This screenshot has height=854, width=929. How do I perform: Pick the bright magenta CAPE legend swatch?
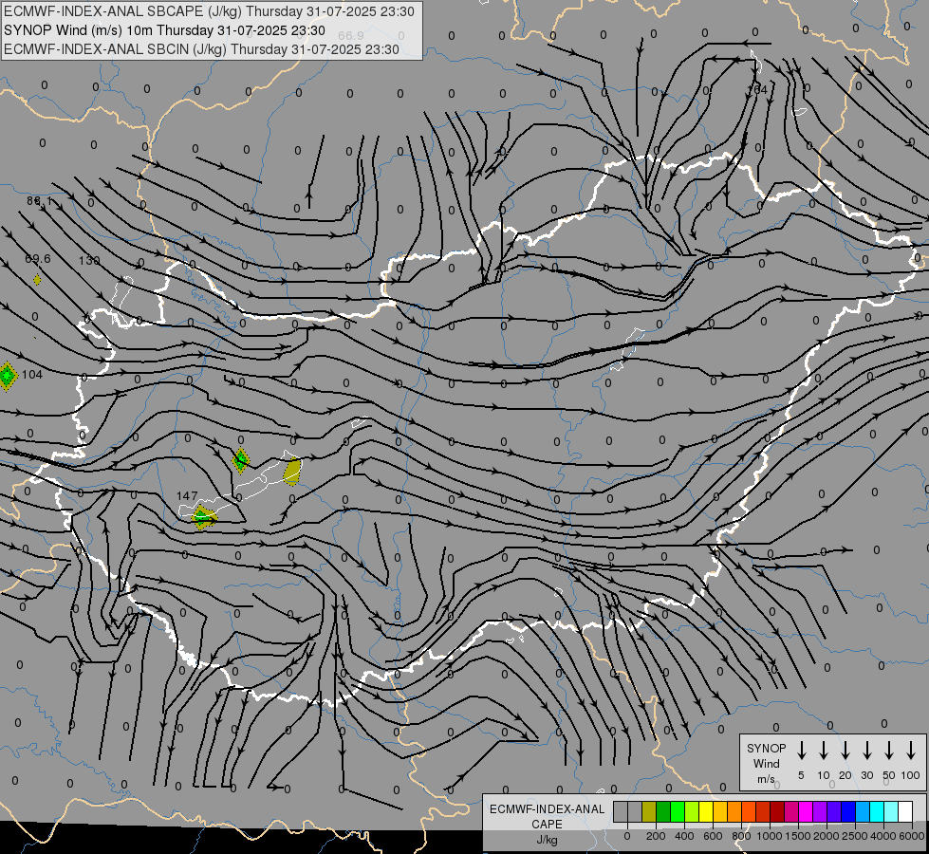click(x=806, y=812)
